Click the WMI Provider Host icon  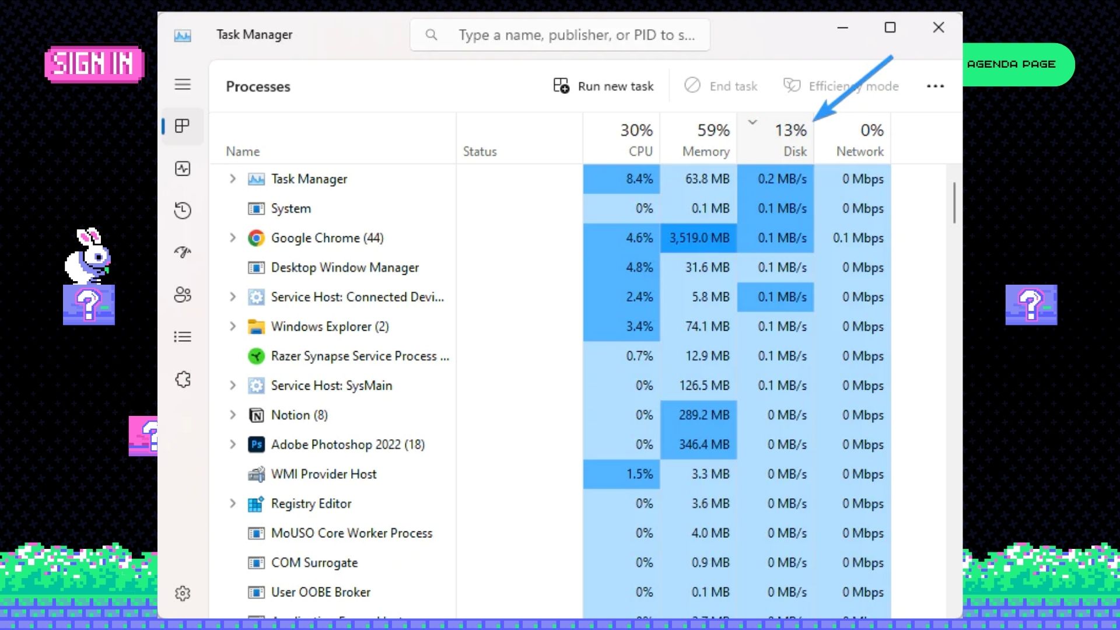[x=256, y=474]
